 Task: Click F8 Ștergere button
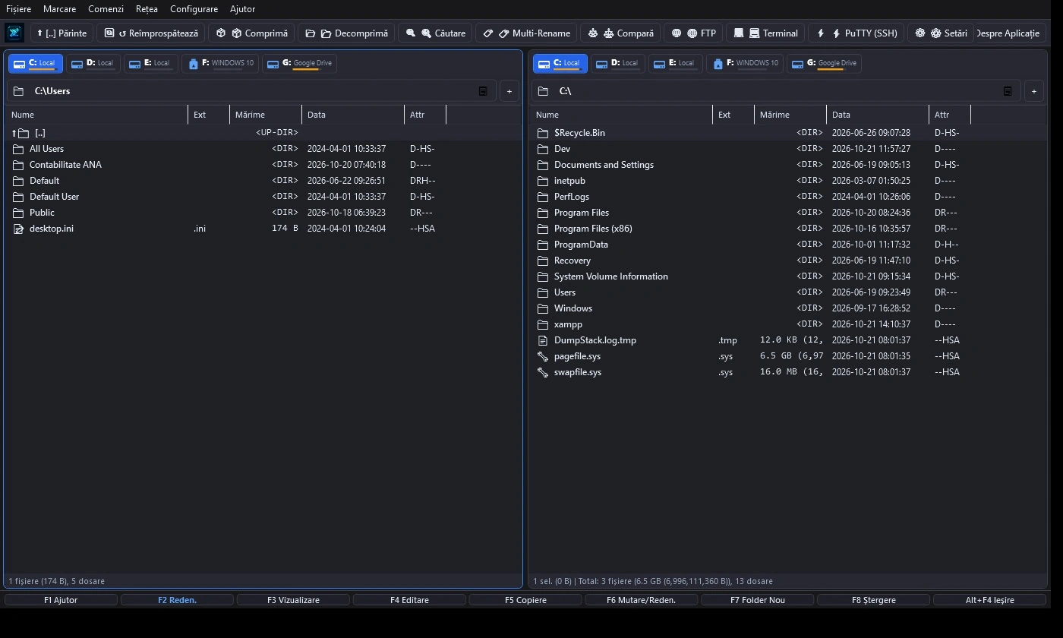pos(874,600)
